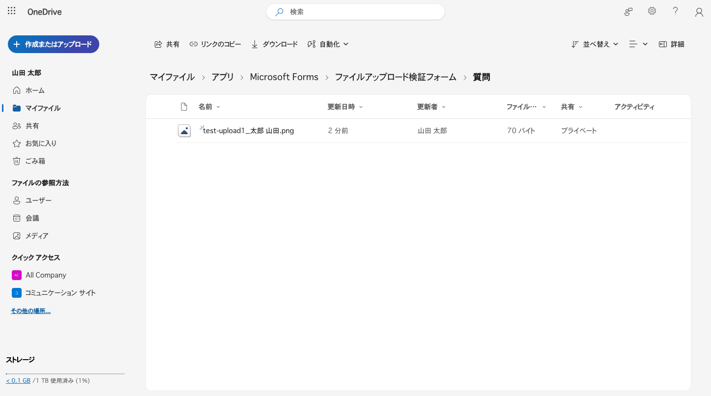Open the 自動化 dropdown menu
This screenshot has height=396, width=711.
click(328, 44)
